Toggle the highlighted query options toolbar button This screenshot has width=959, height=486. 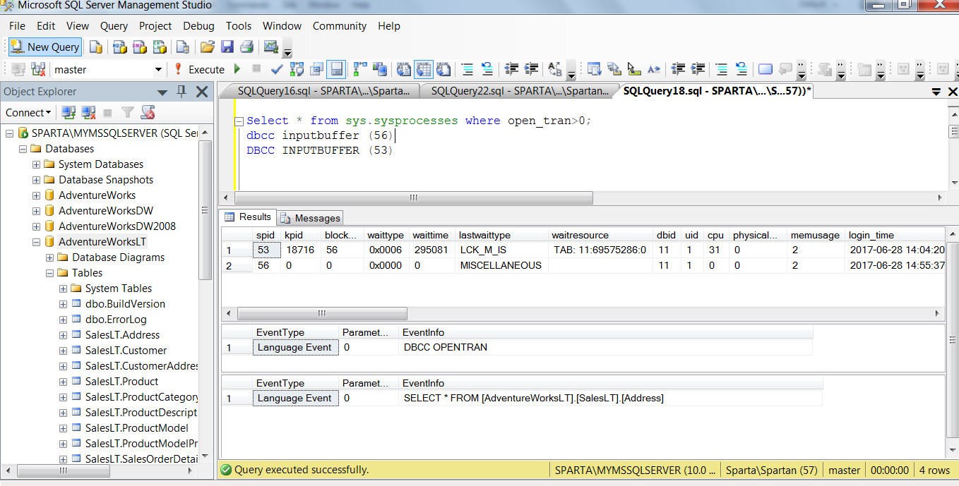336,69
